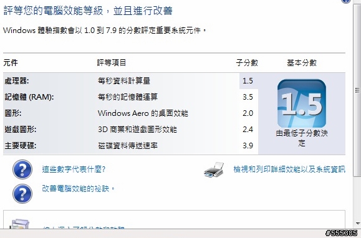Click the Windows Aero 的桌面效能 description
Screen dimensions: 361x238
tap(143, 113)
